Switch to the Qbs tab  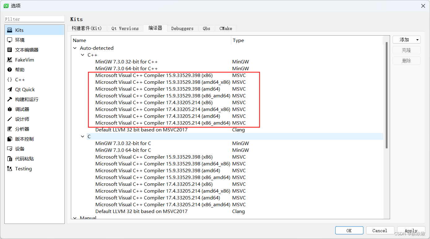(x=206, y=28)
